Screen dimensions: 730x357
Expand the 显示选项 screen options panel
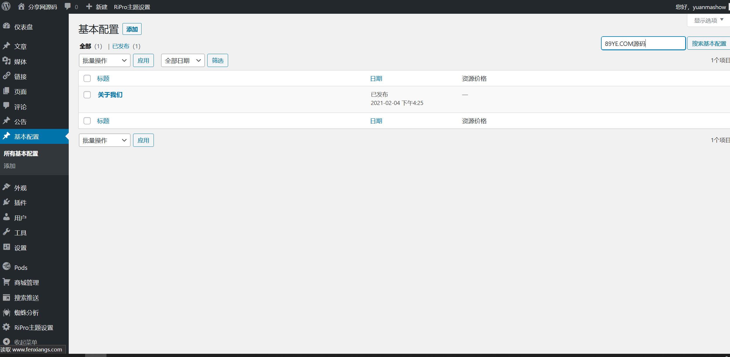click(708, 20)
